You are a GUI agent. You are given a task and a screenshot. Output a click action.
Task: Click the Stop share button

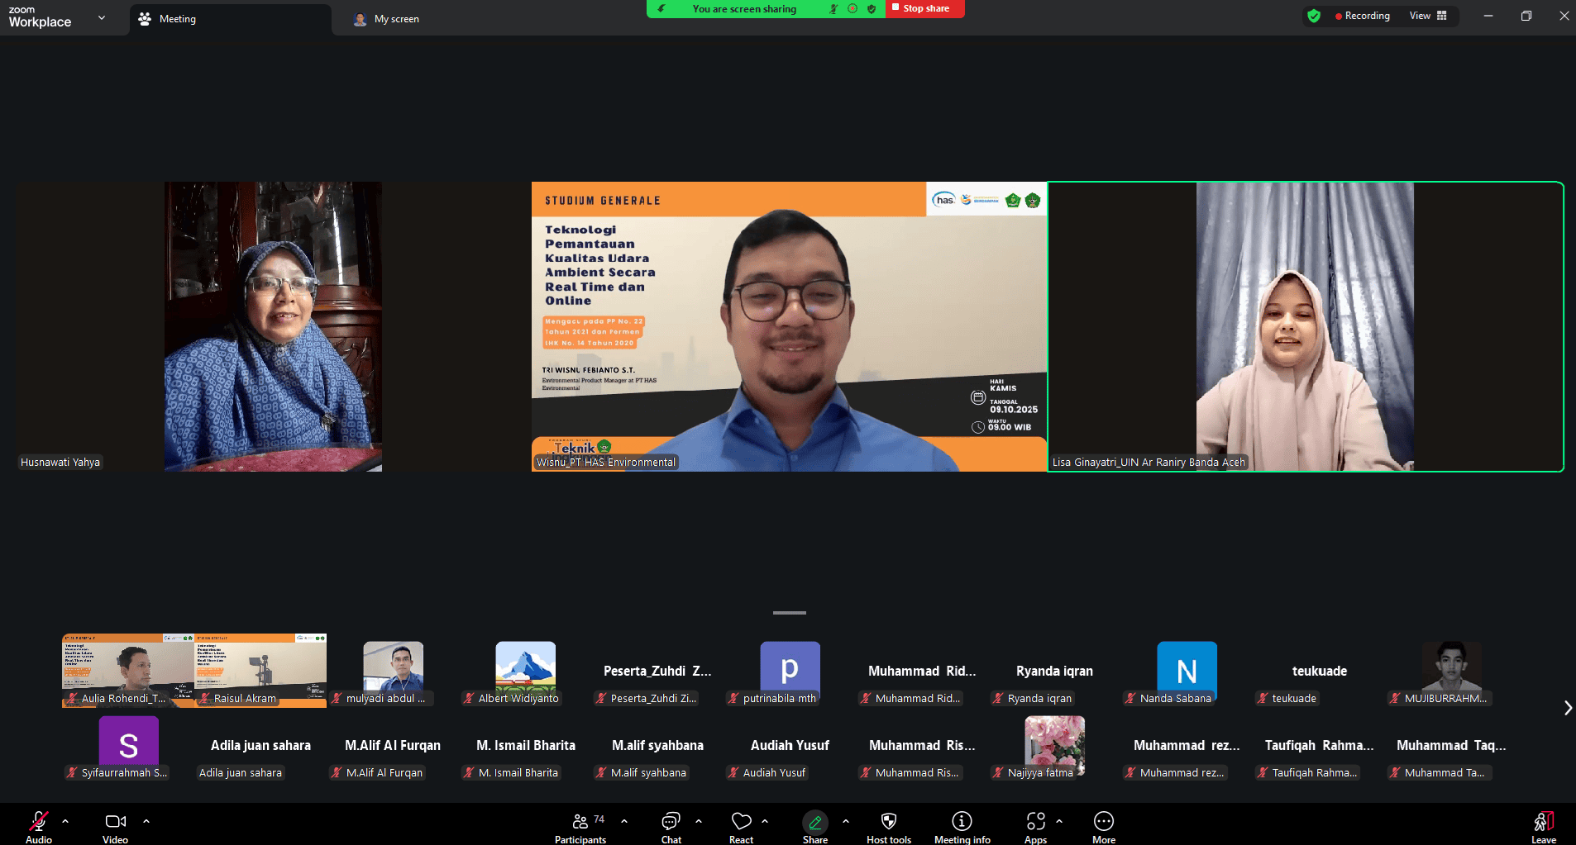(x=924, y=8)
